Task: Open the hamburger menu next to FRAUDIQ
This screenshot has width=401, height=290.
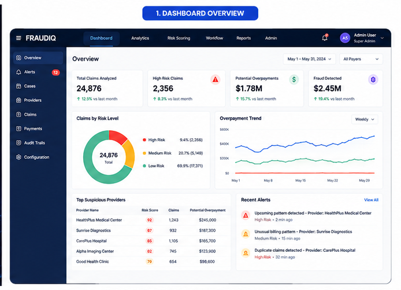Action: 18,38
